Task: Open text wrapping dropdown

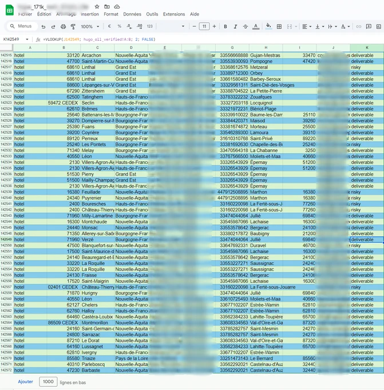Action: [x=332, y=26]
